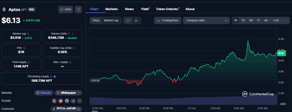This screenshot has height=112, width=292.
Task: Open the X (Twitter) social link
Action: click(54, 101)
